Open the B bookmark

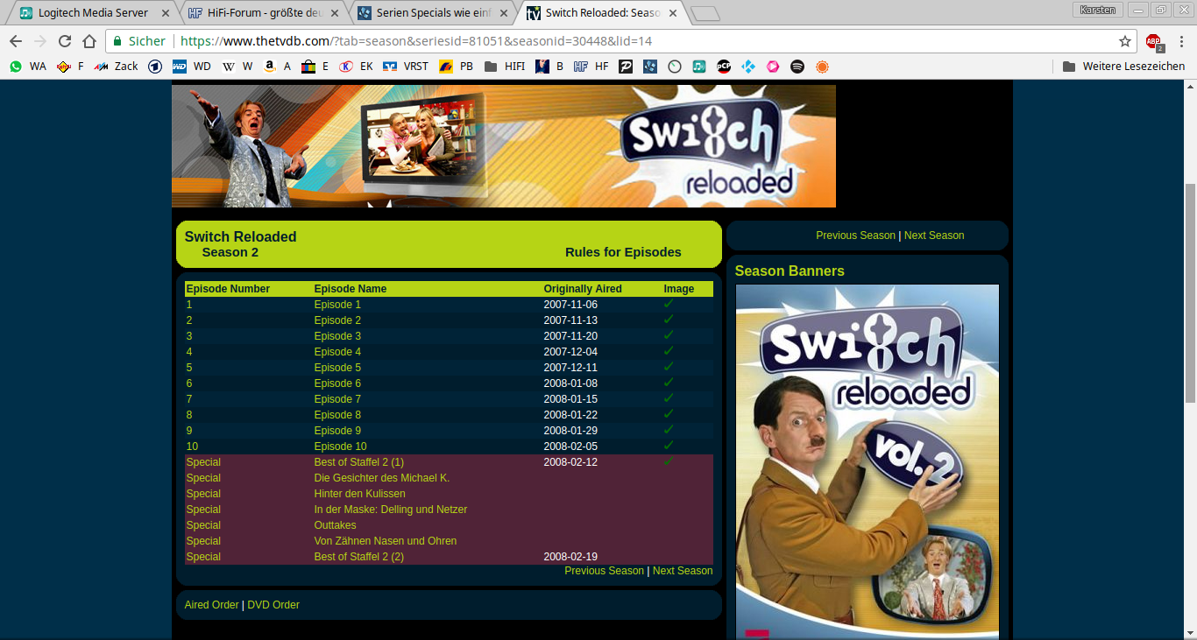click(x=550, y=67)
